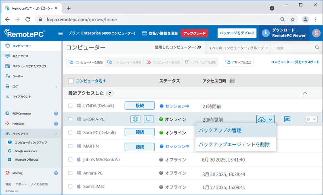Click the アップグレード button
The width and height of the screenshot is (323, 195).
195,33
